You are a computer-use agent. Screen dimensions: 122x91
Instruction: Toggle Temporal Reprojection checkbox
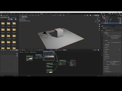tap(111, 37)
